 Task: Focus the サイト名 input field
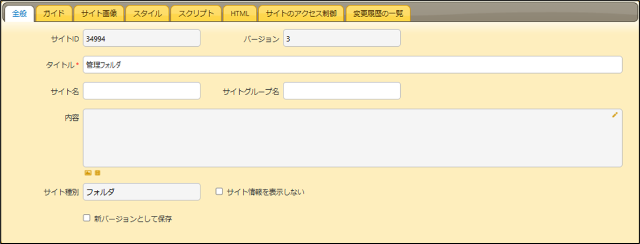click(142, 91)
